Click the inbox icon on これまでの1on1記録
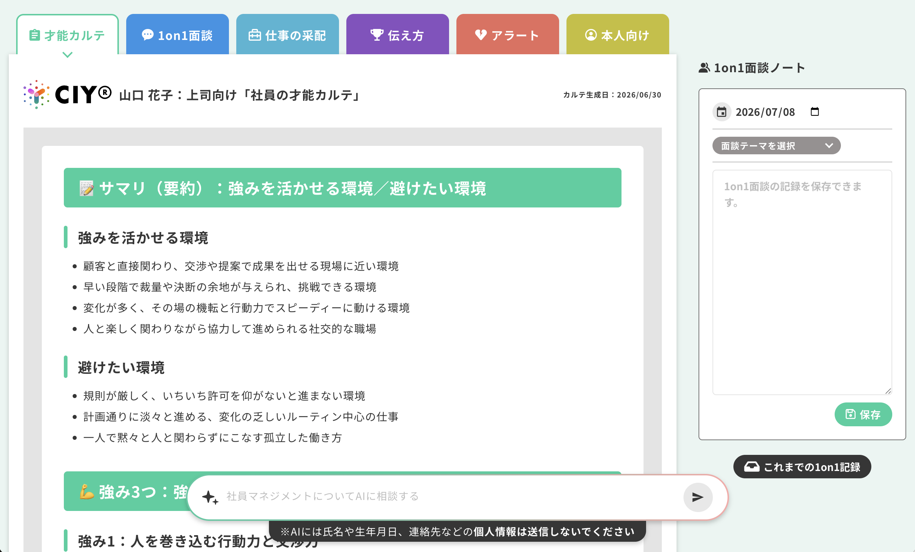This screenshot has height=552, width=915. 752,467
